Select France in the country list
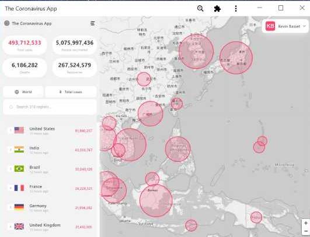Image resolution: width=310 pixels, height=237 pixels. (50, 188)
